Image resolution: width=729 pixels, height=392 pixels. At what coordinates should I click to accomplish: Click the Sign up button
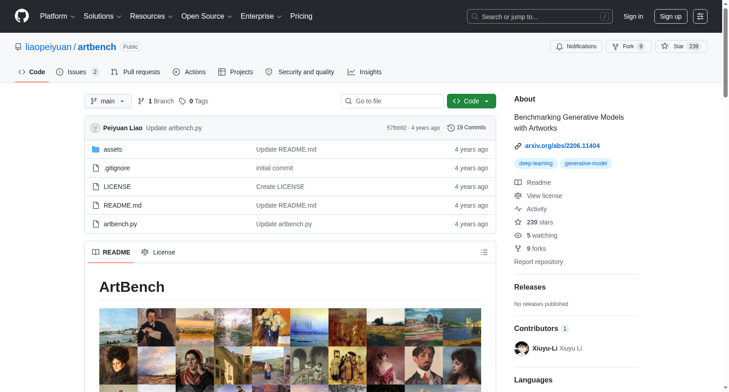(x=671, y=16)
